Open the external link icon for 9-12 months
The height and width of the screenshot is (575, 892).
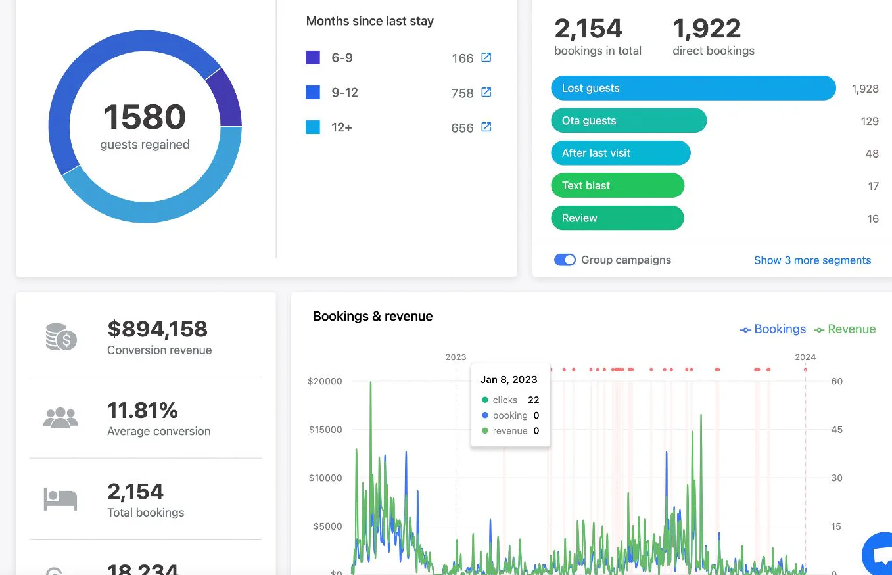click(x=486, y=93)
